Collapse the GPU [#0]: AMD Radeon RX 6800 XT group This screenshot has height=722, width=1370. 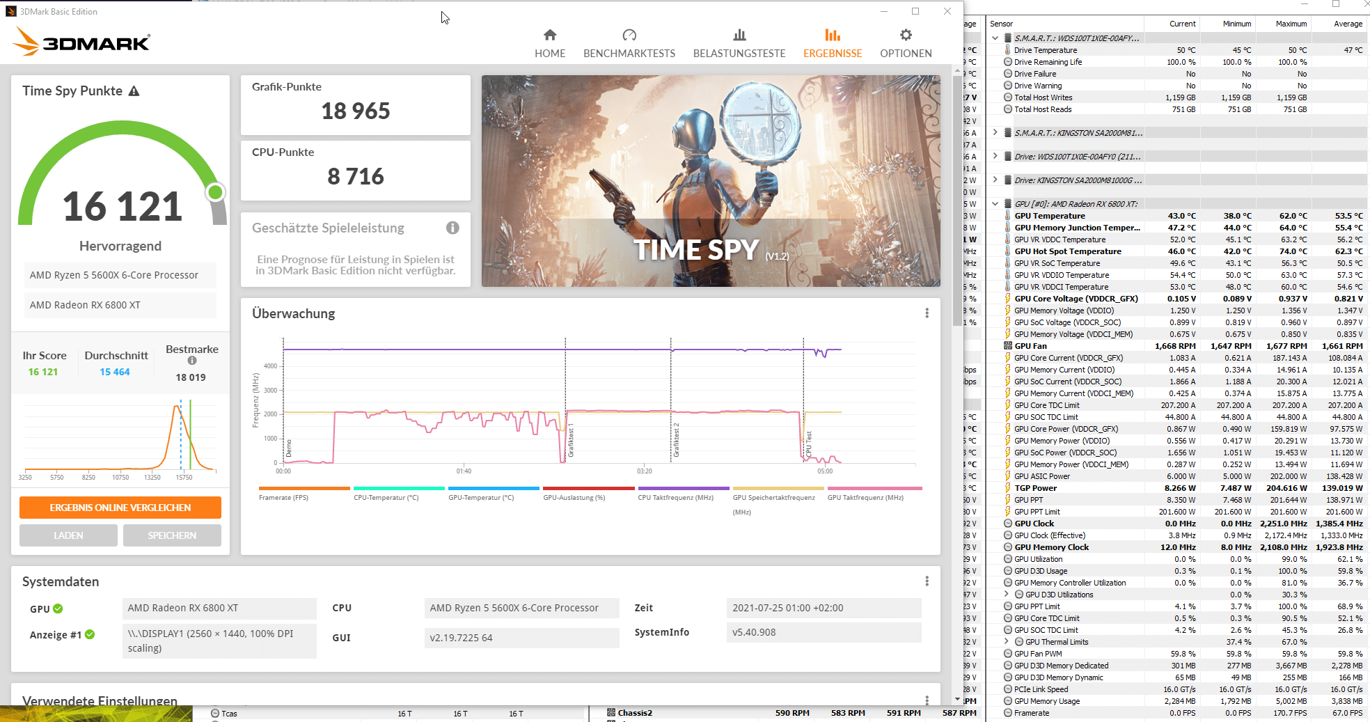(995, 204)
